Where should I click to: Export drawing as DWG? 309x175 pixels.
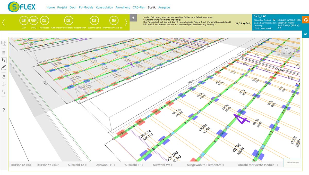[34, 20]
